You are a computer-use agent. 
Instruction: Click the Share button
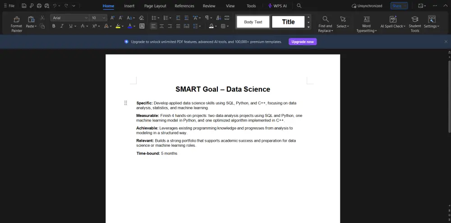point(399,6)
